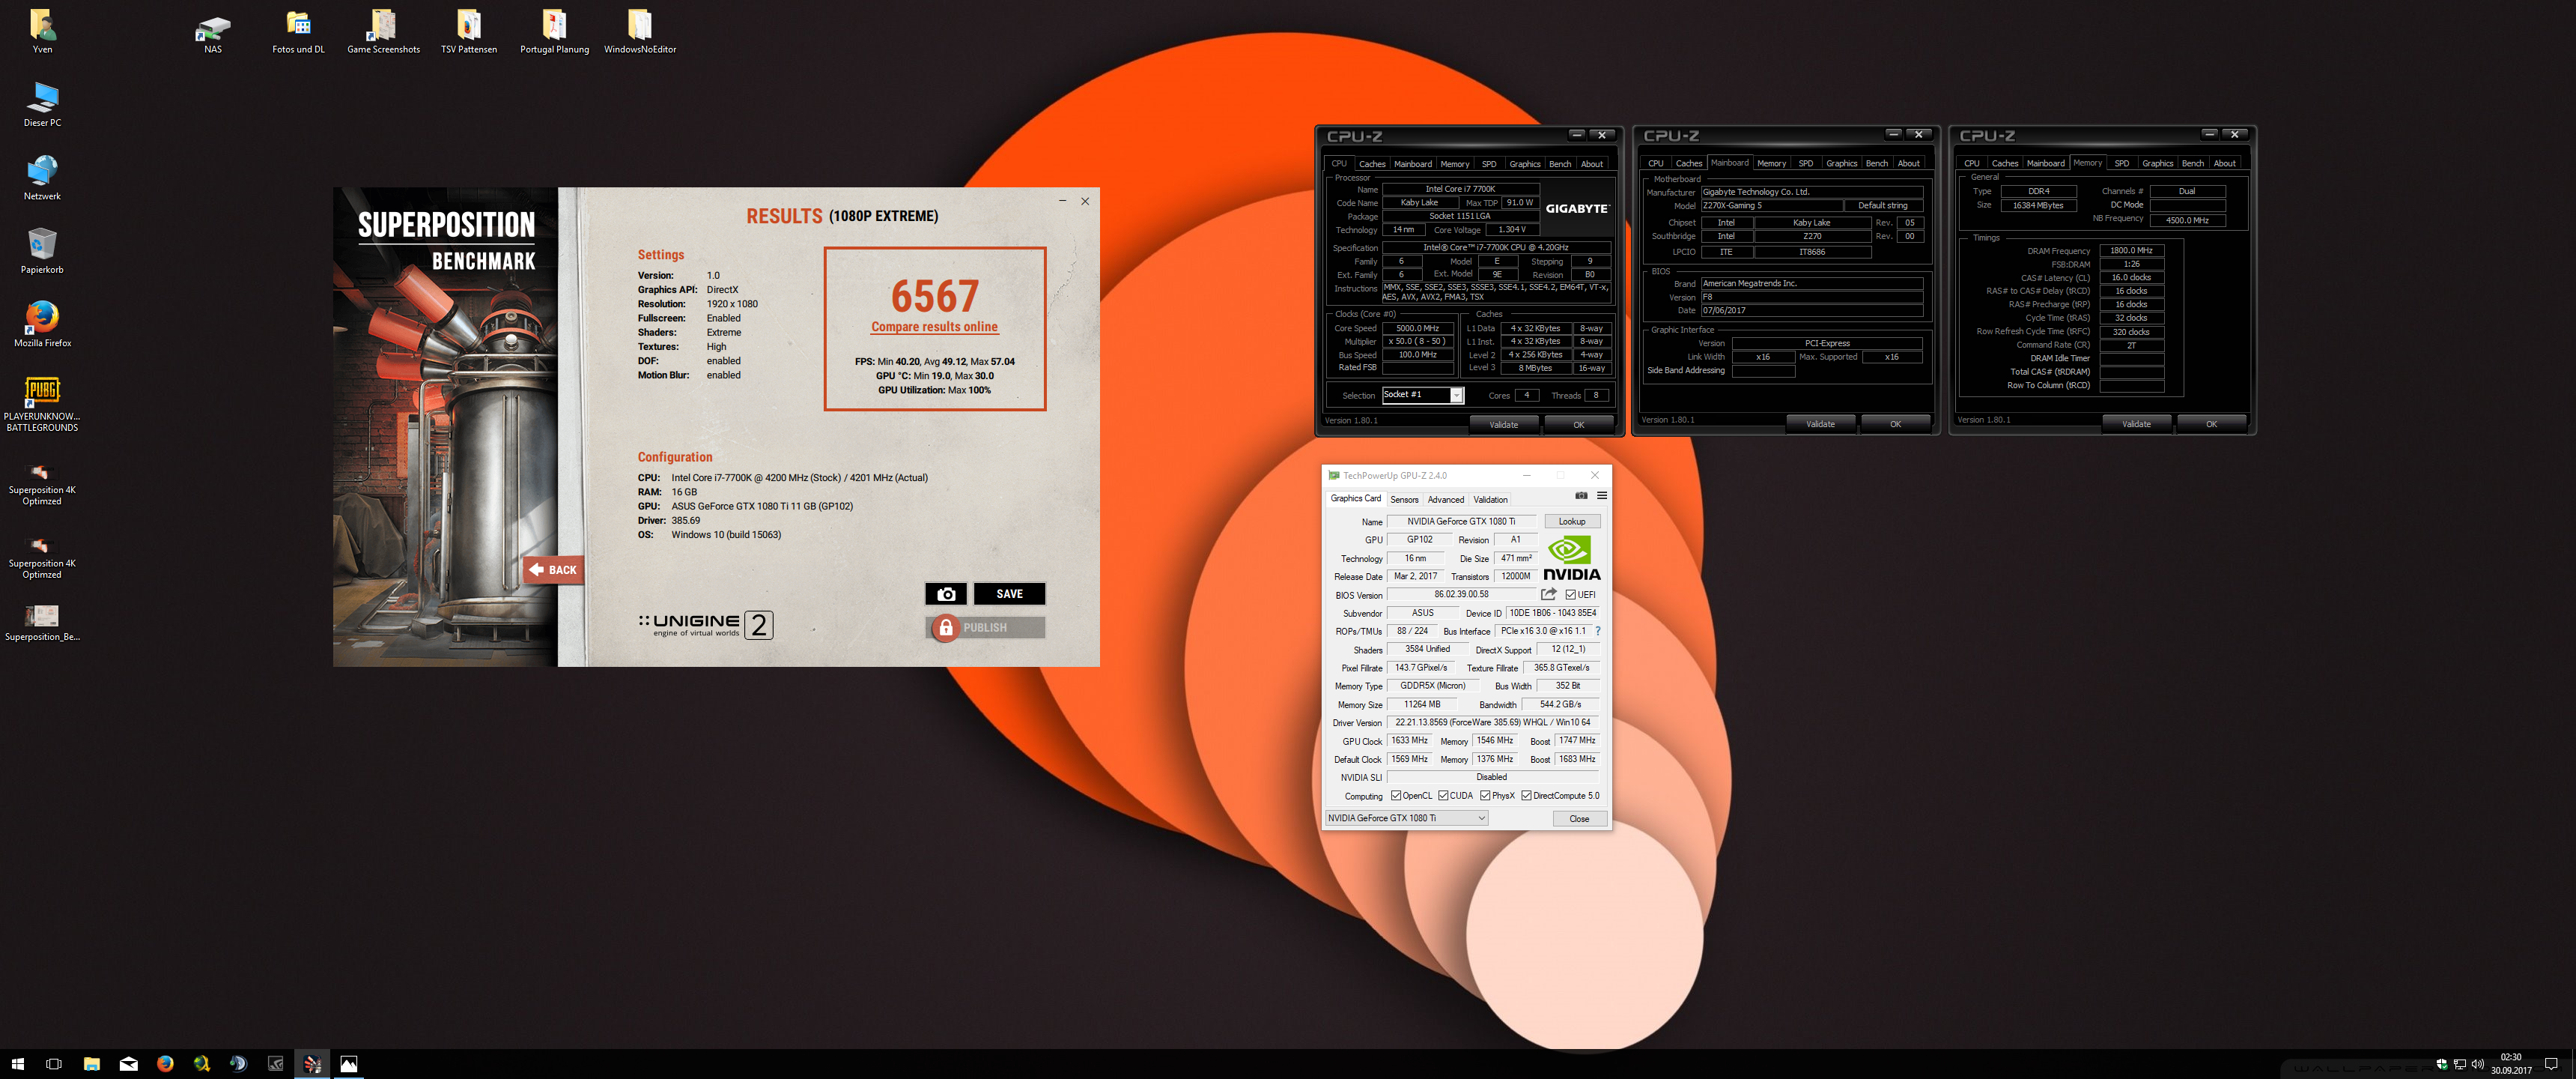2576x1079 pixels.
Task: Click the Windows Start button
Action: click(17, 1064)
